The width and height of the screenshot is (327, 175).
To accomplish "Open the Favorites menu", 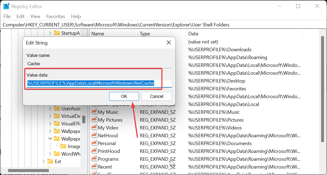I will click(x=56, y=16).
